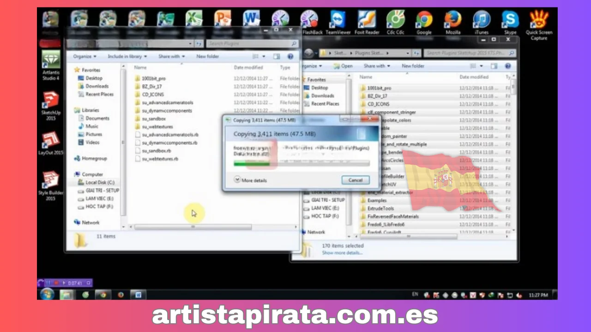This screenshot has height=332, width=591.
Task: Click horizontal scrollbar in Plugins Sketchup 2015 window
Action: click(x=408, y=237)
